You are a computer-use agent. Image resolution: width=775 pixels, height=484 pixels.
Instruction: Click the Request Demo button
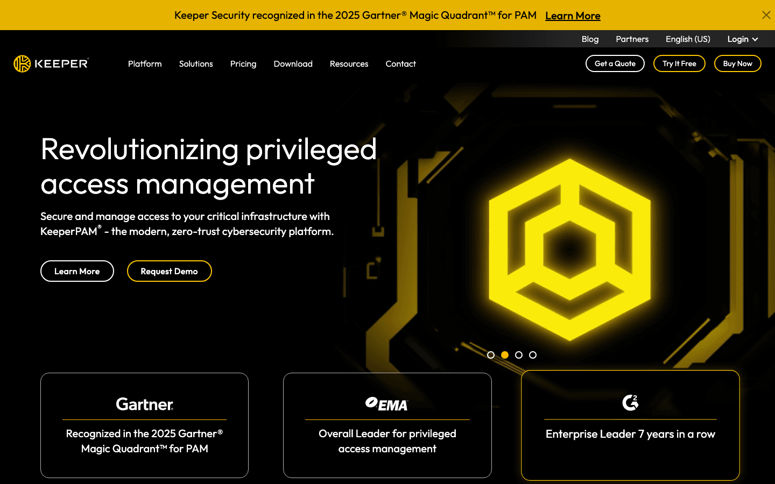click(169, 271)
